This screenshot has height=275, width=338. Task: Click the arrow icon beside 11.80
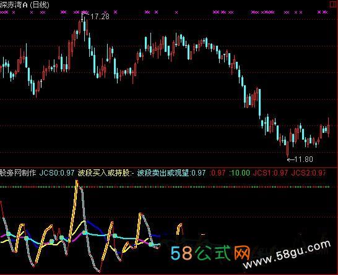click(x=291, y=159)
